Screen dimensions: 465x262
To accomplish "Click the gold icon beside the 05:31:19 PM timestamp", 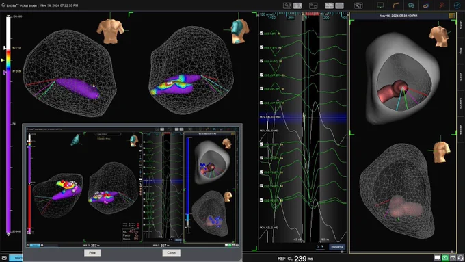I will click(452, 16).
